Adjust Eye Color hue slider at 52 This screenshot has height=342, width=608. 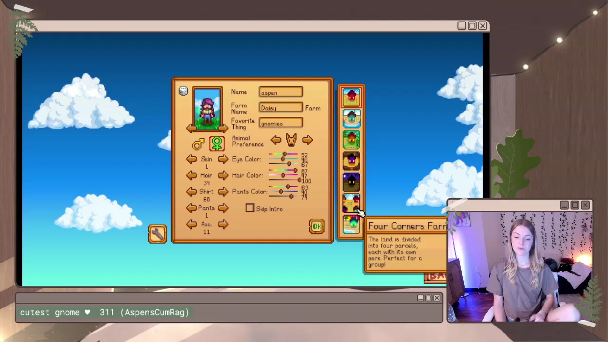pos(283,154)
